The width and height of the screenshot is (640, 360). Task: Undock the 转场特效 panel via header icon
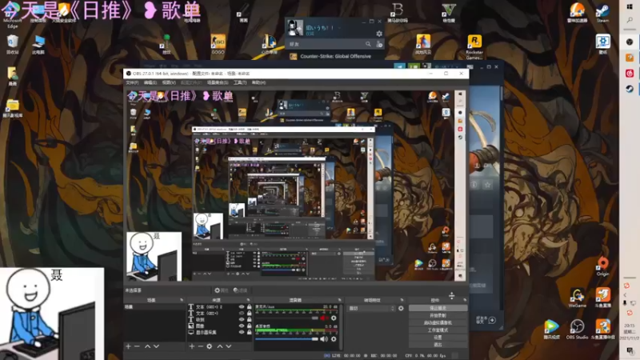point(402,300)
